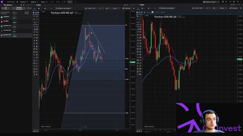Click the left chart instrument search field
243x136 pixels.
click(63, 8)
